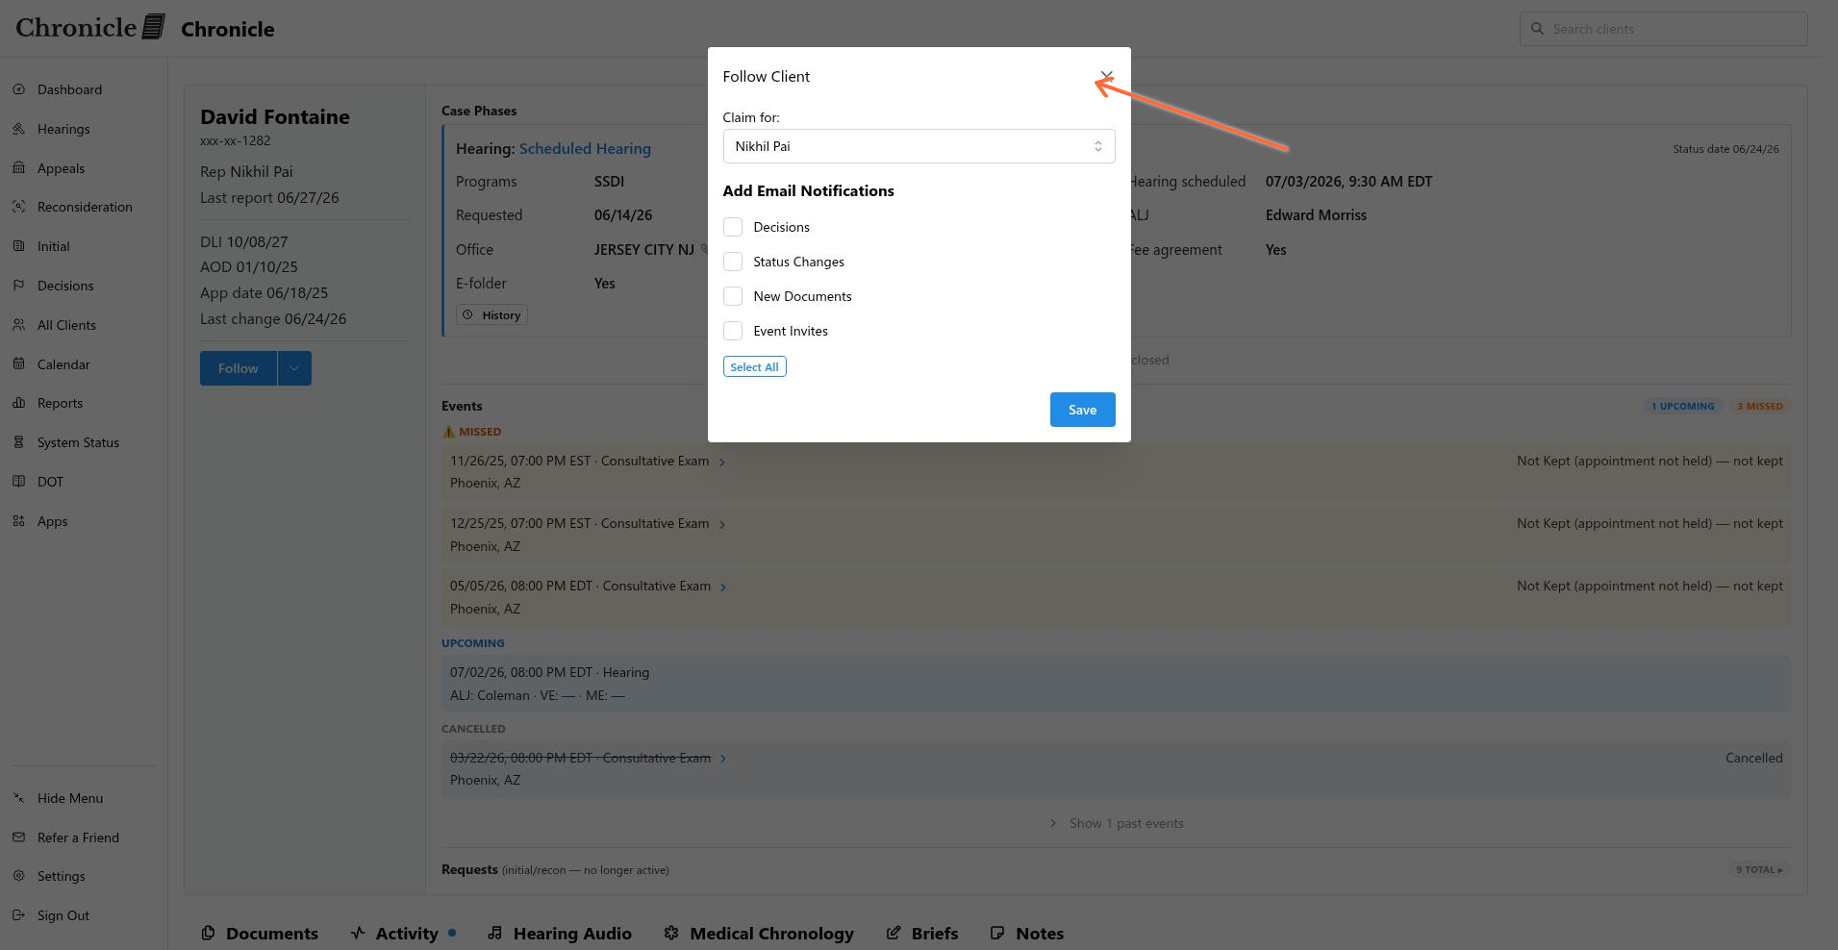1838x950 pixels.
Task: Click the Dashboard sidebar icon
Action: (19, 89)
